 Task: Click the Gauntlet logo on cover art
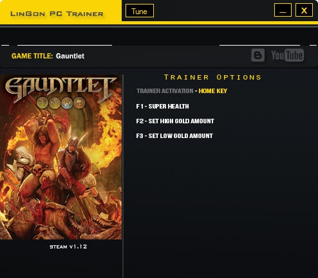coord(60,89)
